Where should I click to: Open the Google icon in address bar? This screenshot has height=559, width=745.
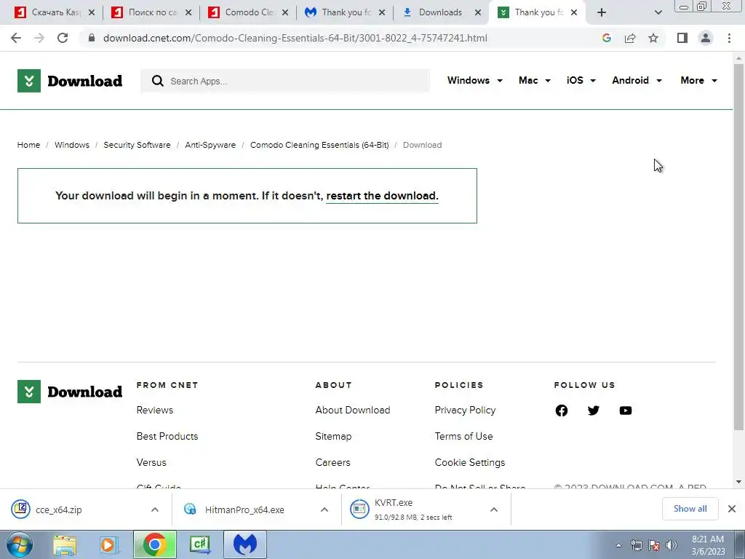pos(606,38)
